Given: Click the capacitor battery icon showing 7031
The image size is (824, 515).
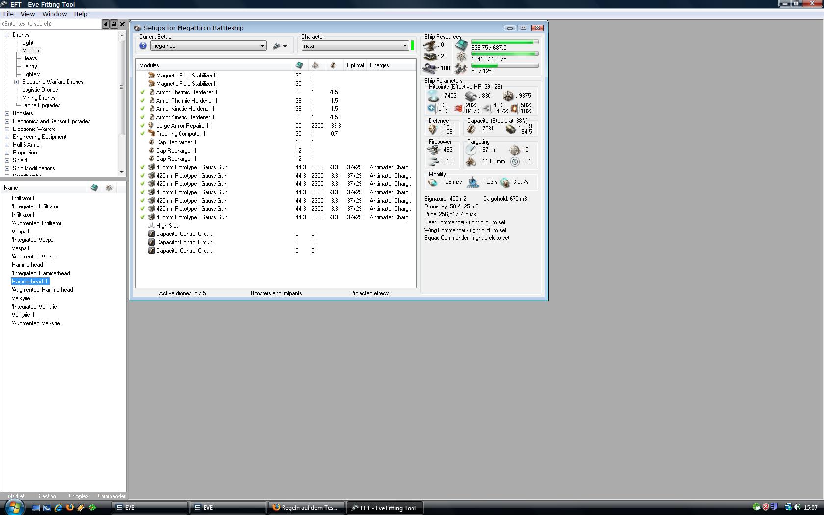Looking at the screenshot, I should coord(471,129).
